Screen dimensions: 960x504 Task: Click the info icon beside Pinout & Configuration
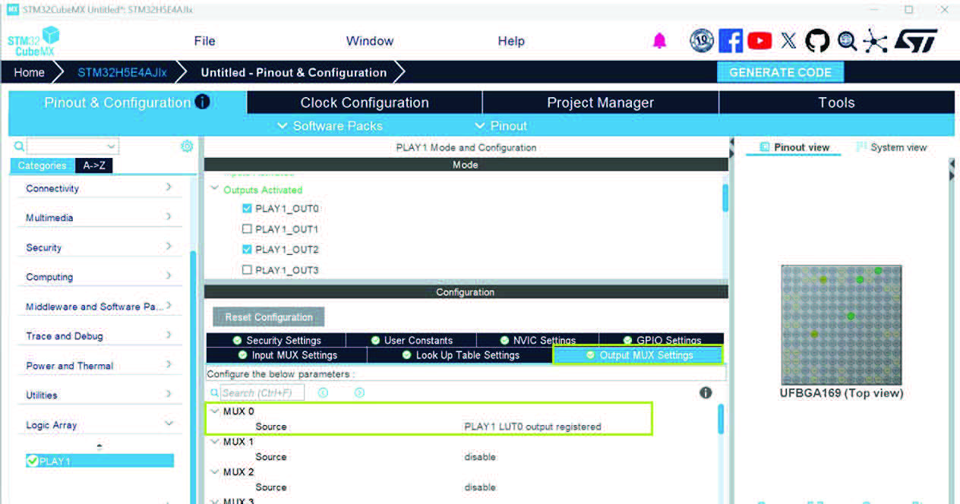click(x=202, y=102)
